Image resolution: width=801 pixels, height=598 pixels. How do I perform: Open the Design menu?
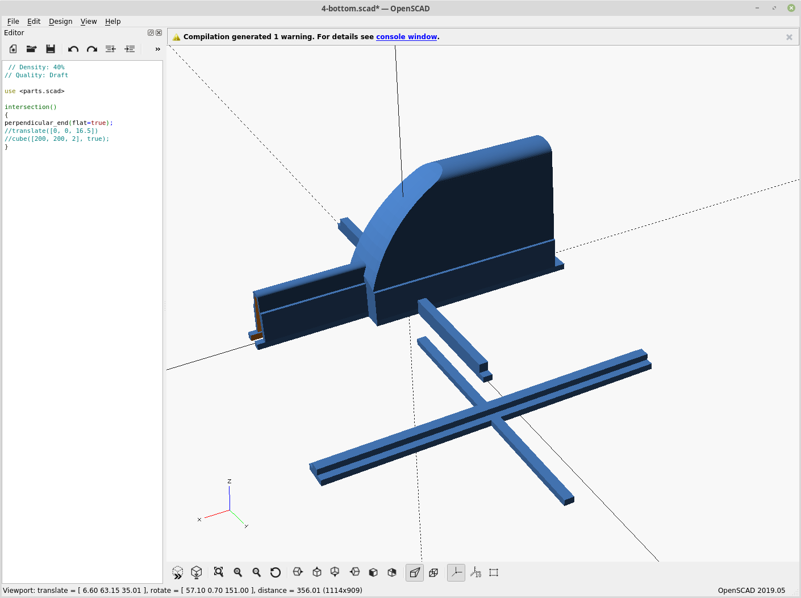tap(60, 21)
